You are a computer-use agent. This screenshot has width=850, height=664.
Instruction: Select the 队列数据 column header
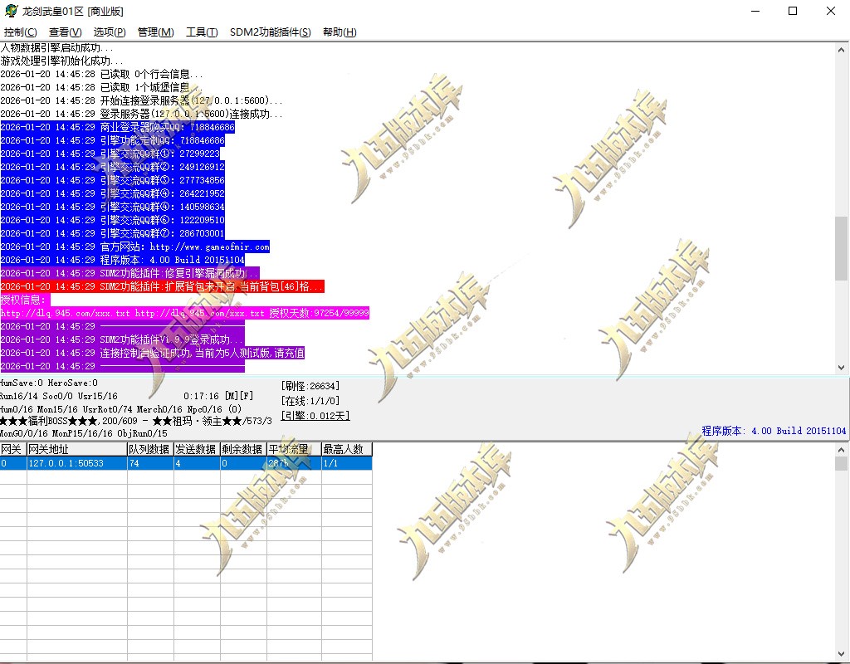[150, 449]
